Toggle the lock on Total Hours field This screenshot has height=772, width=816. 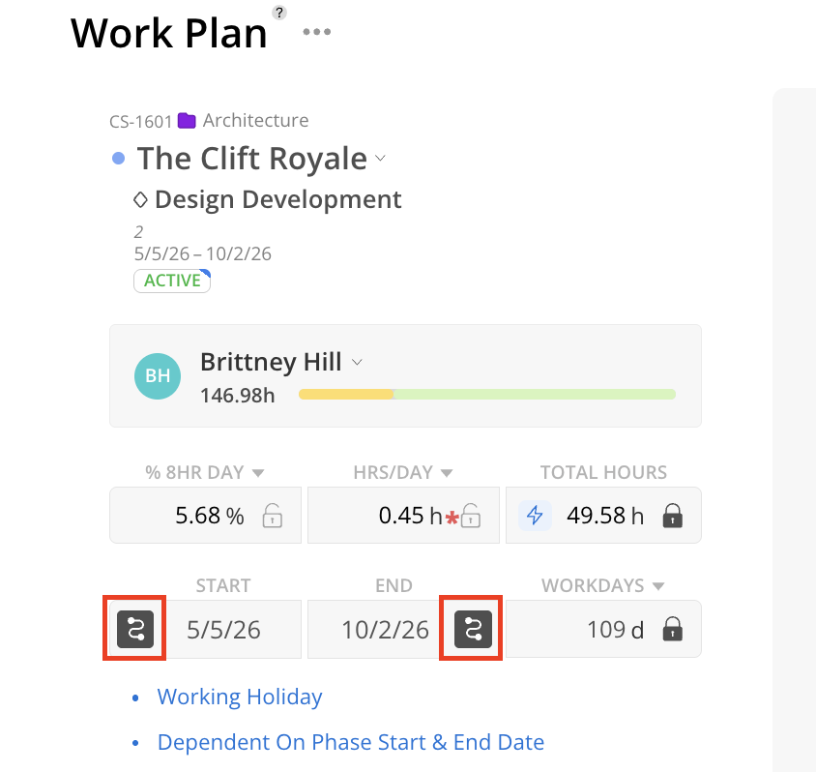673,517
